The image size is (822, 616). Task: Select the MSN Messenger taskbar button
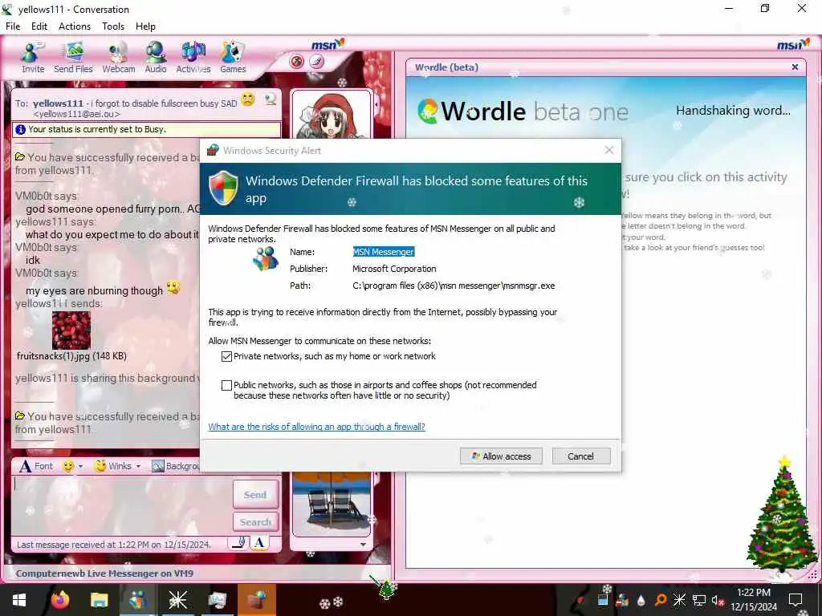pos(138,600)
